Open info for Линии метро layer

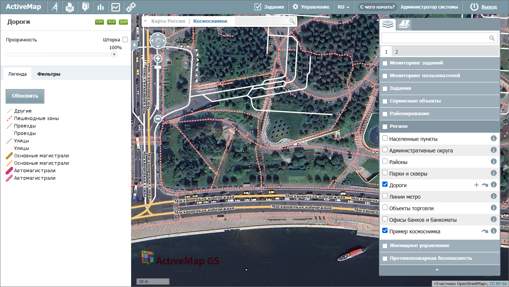click(x=494, y=196)
